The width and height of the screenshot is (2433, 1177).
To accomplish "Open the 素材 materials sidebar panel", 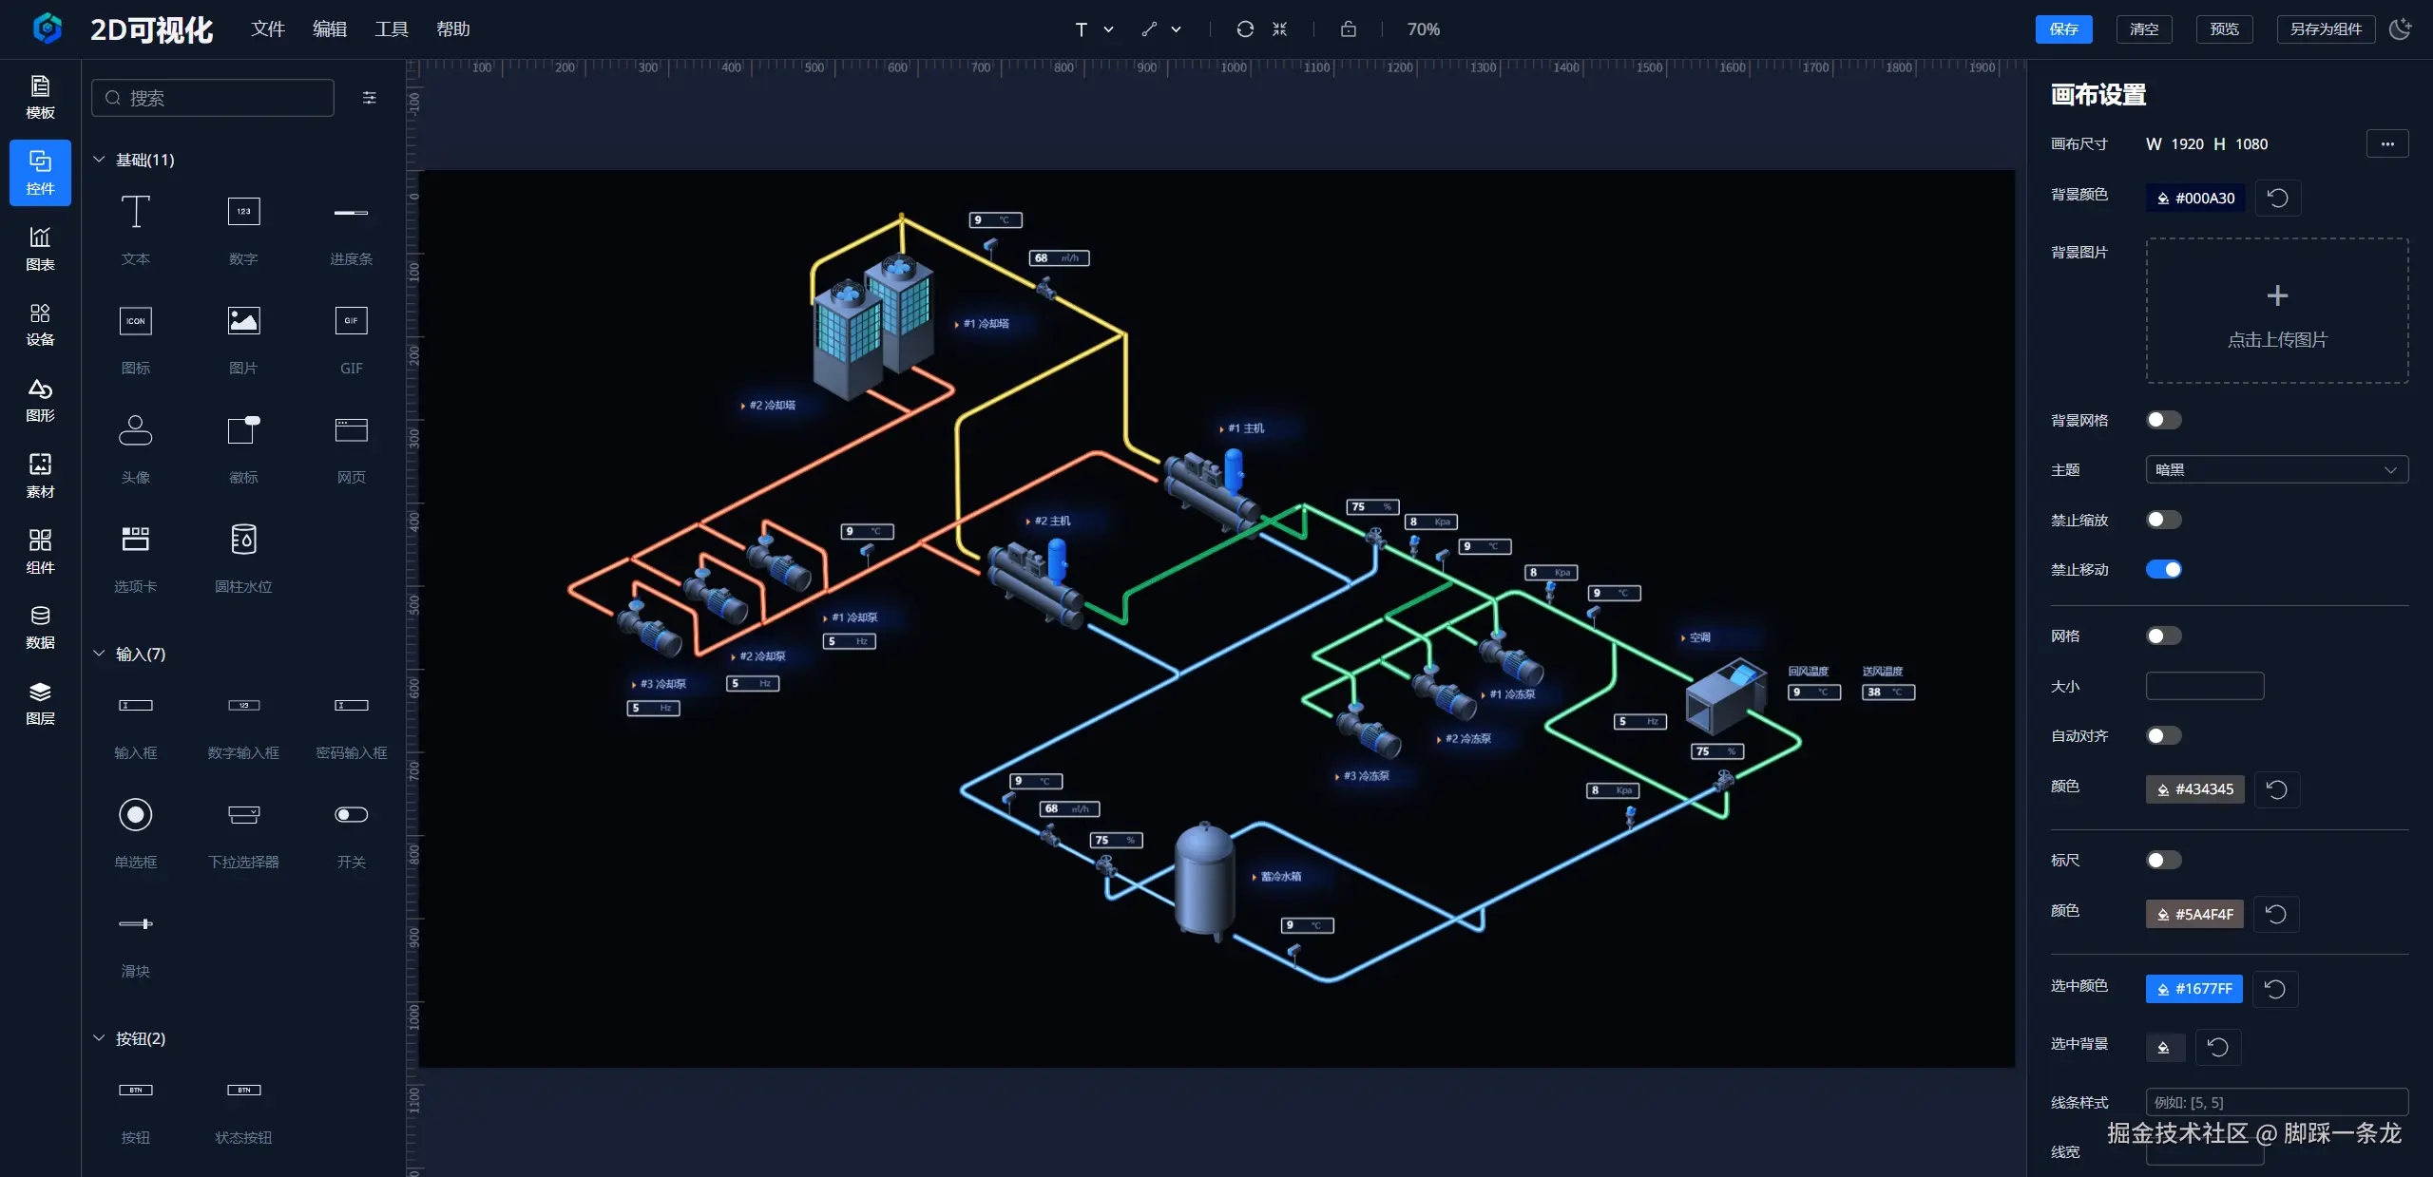I will [x=40, y=475].
